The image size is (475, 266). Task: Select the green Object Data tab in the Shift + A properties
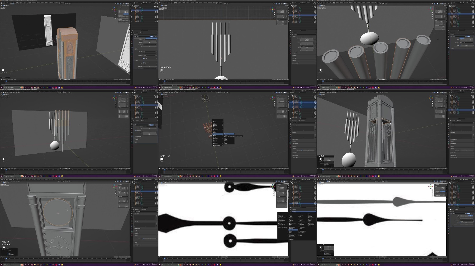tap(290, 143)
